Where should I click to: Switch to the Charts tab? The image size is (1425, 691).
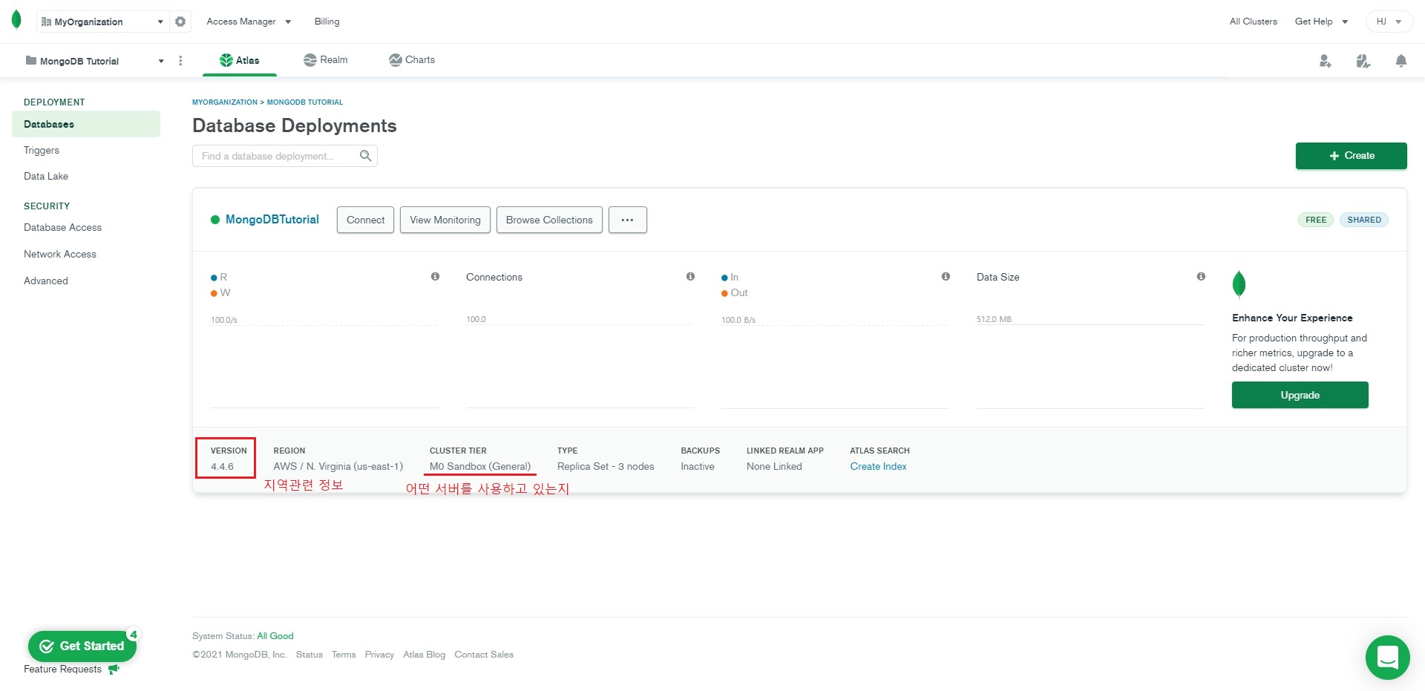pyautogui.click(x=412, y=60)
